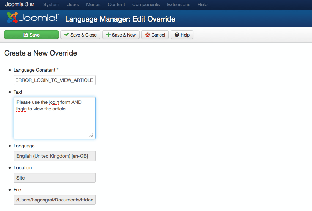Expand the Components dropdown menu
The width and height of the screenshot is (312, 211).
146,5
